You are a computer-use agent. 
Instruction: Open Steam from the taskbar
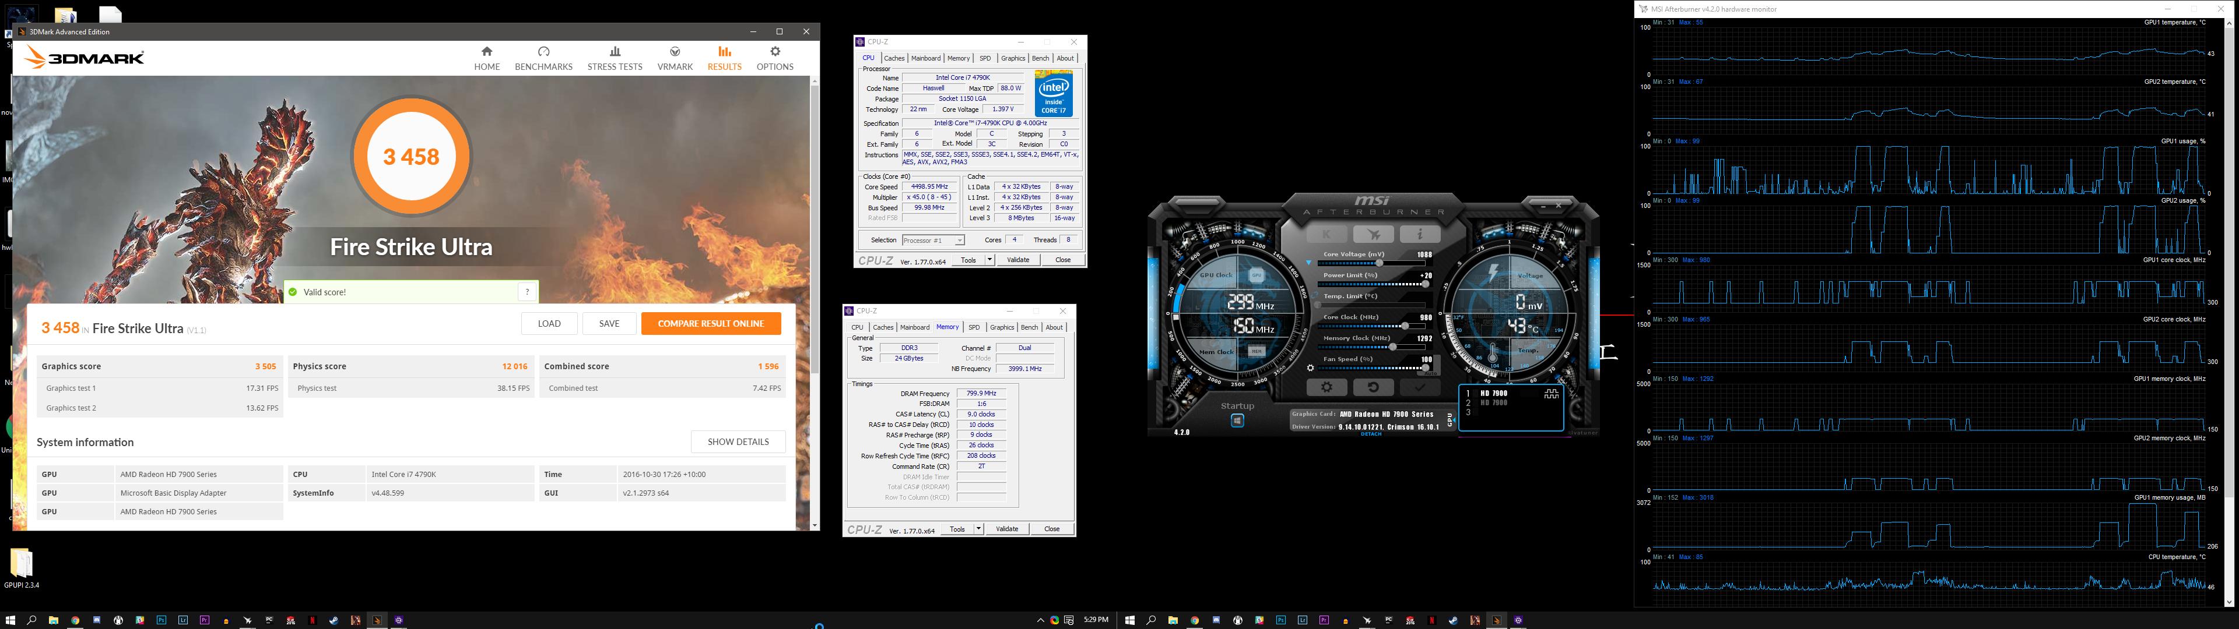[333, 620]
